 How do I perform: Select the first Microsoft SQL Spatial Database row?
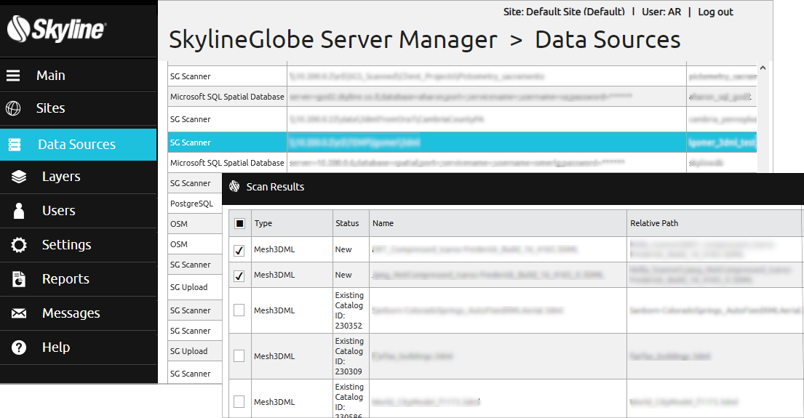tap(462, 97)
